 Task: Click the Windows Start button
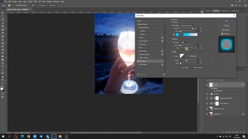(x=3, y=136)
